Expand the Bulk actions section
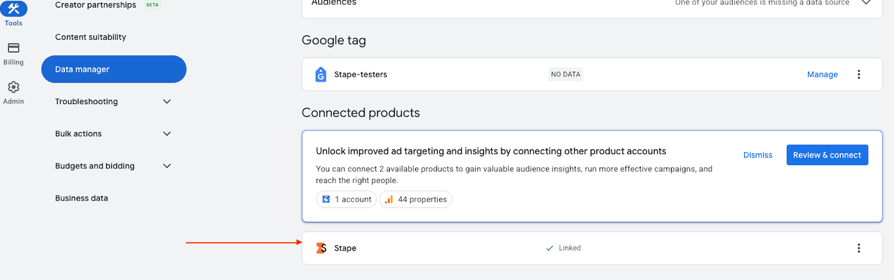Viewport: 894px width, 280px height. pyautogui.click(x=167, y=134)
